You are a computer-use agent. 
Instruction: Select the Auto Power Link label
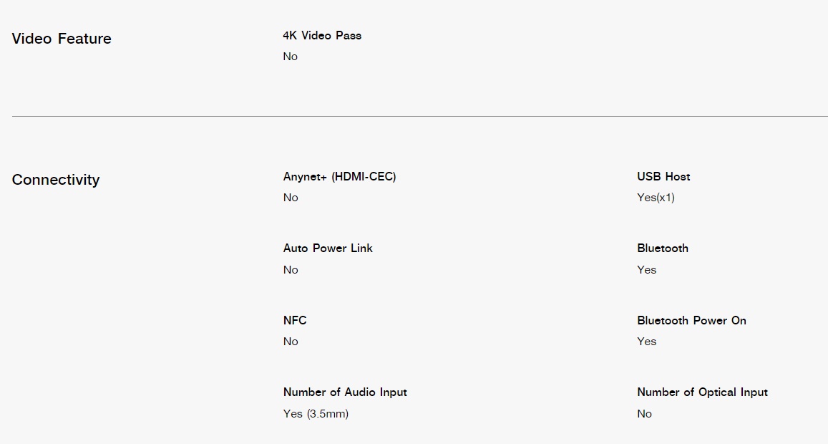click(328, 248)
